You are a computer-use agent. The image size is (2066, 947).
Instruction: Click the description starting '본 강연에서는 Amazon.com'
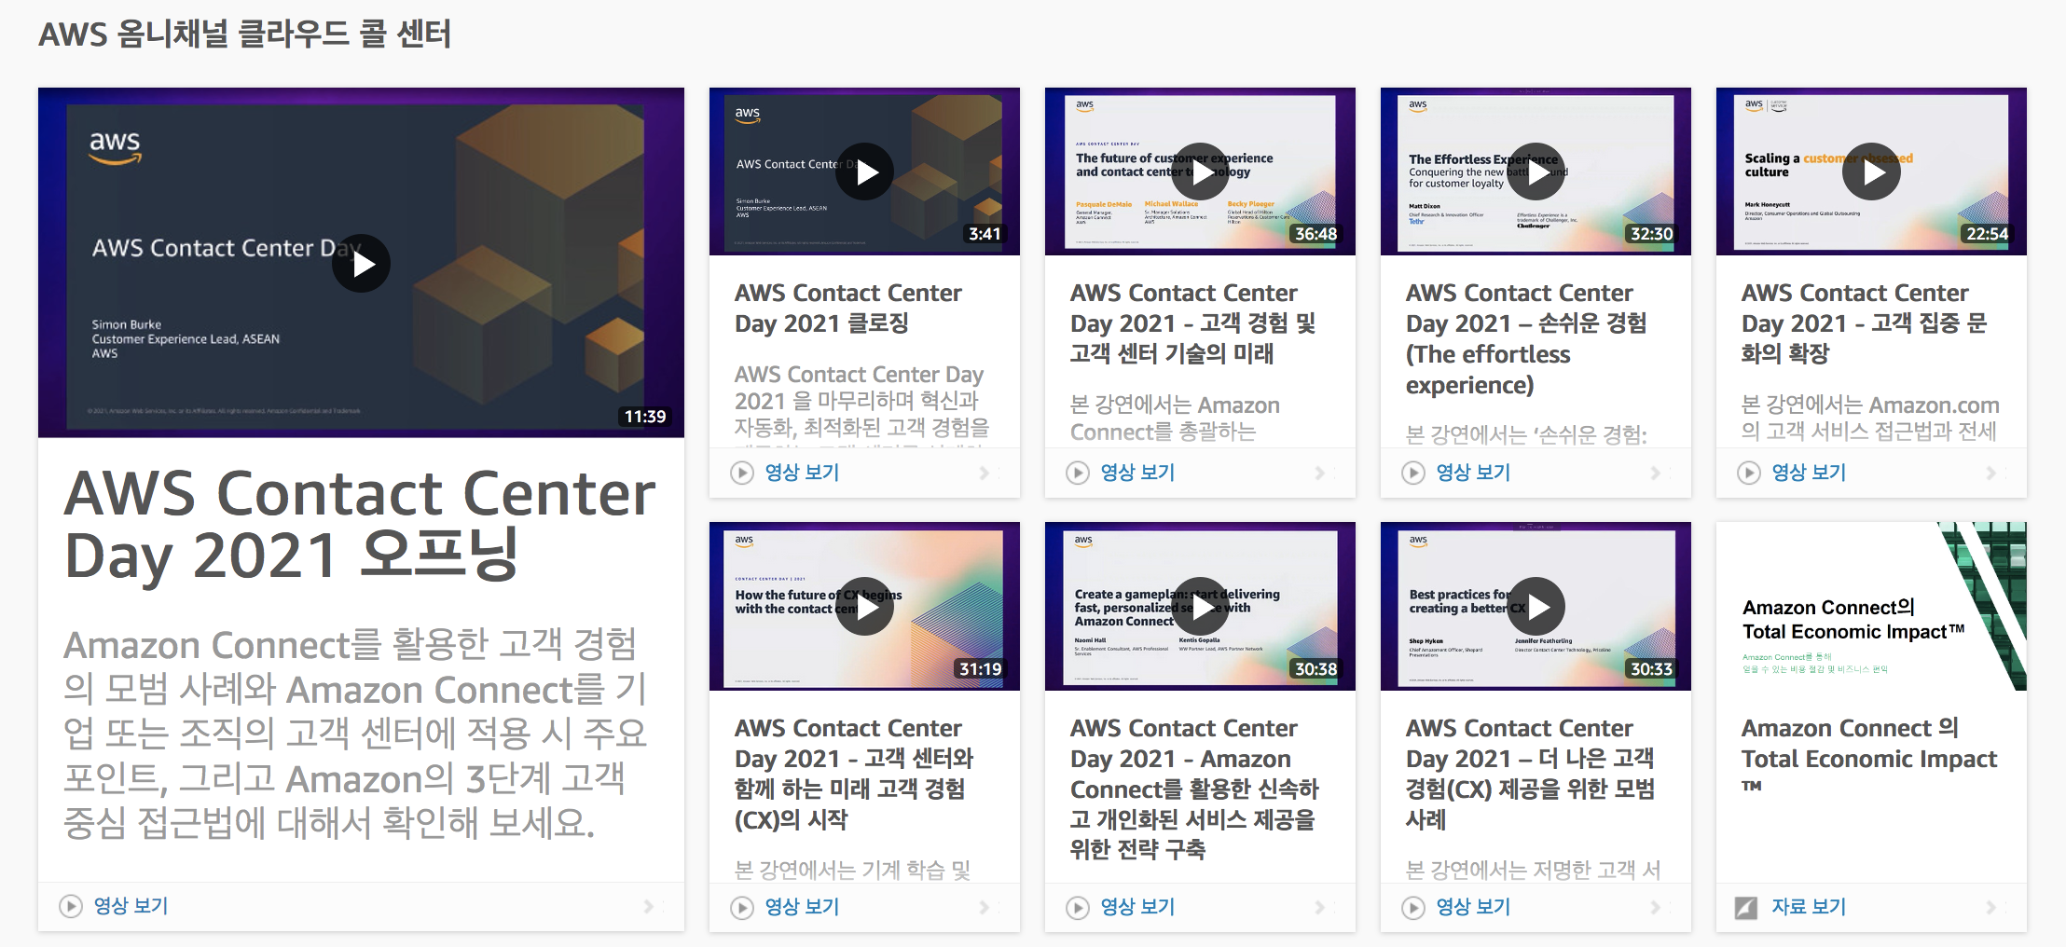tap(1870, 418)
